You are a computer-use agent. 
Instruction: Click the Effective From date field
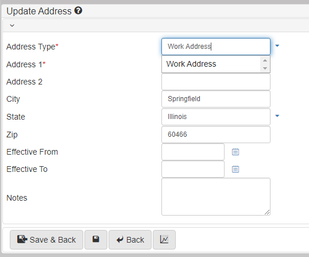[x=193, y=152]
